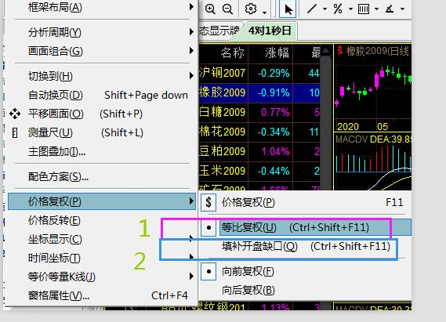Click the 0.77% change value
The image size is (446, 322).
click(x=275, y=112)
